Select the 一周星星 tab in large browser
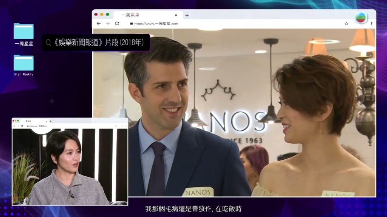Viewport: 387px width, 217px height. click(148, 15)
